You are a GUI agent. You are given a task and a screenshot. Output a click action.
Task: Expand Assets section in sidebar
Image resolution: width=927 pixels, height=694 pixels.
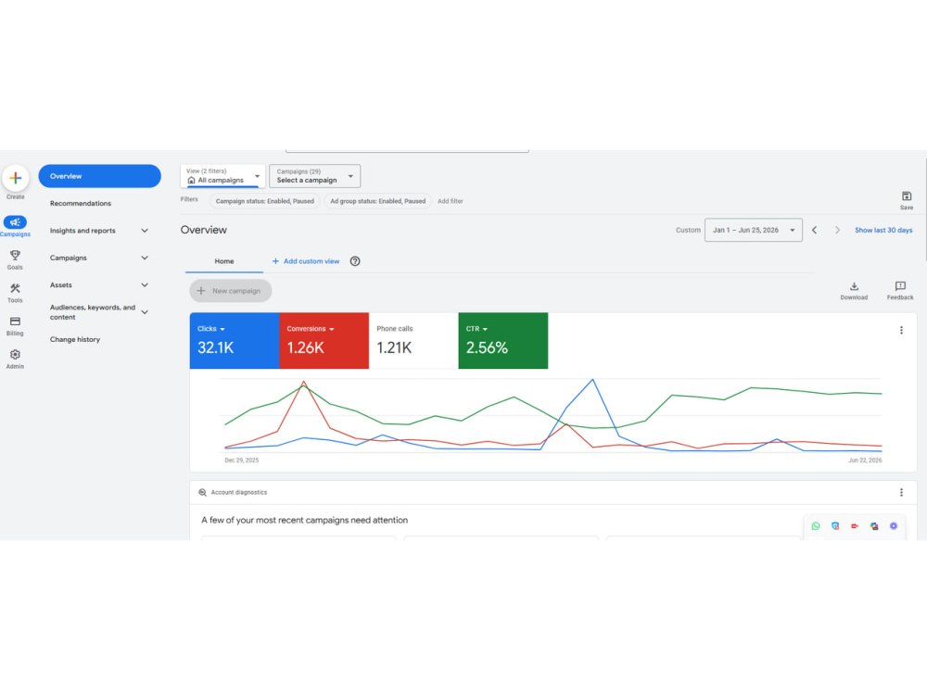pyautogui.click(x=145, y=285)
